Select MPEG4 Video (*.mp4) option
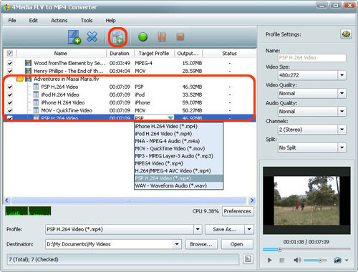The height and width of the screenshot is (272, 358). coord(178,163)
